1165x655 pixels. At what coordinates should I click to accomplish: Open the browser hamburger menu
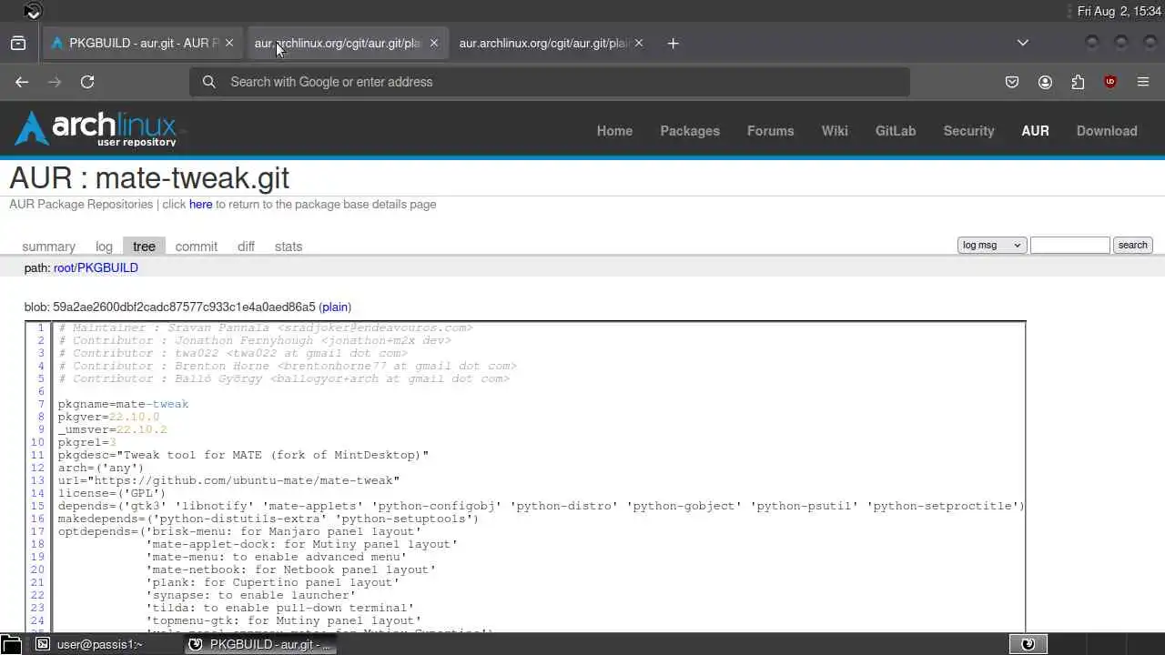click(x=1143, y=82)
